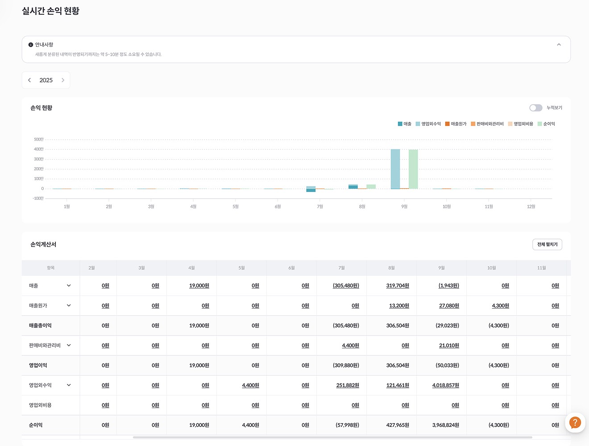The image size is (589, 446).
Task: Expand the 매출원가 row
Action: point(69,306)
